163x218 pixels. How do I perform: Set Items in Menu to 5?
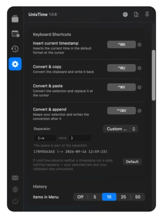point(95,197)
